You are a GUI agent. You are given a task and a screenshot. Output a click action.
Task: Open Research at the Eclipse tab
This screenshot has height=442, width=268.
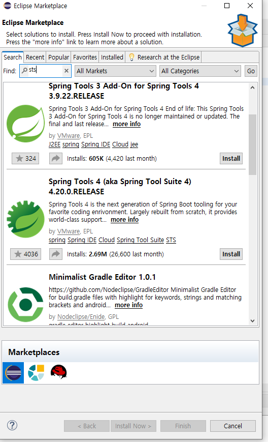(163, 57)
